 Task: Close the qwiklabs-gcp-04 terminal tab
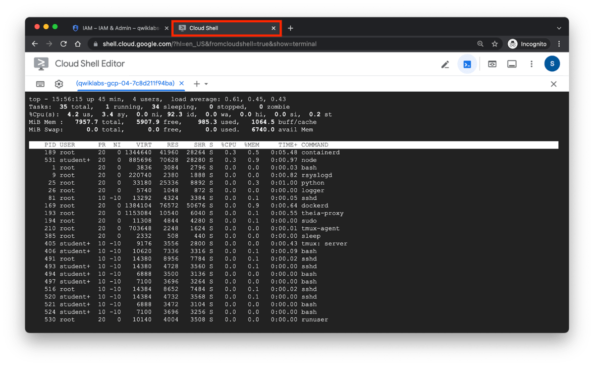181,83
